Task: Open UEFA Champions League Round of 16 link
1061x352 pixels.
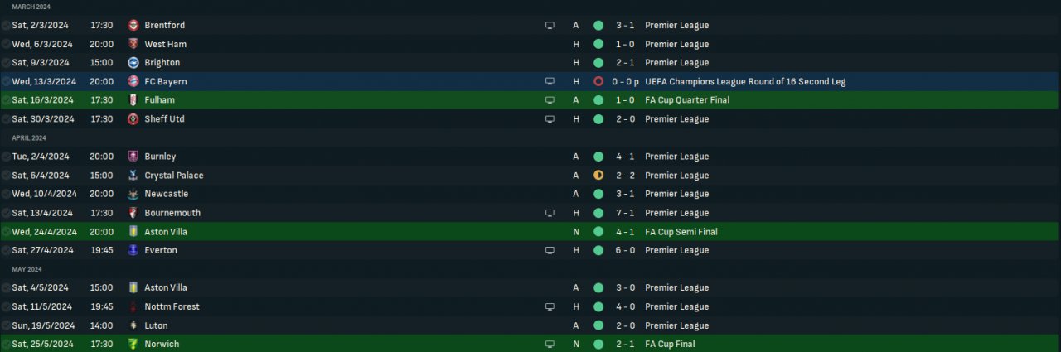Action: pyautogui.click(x=744, y=81)
